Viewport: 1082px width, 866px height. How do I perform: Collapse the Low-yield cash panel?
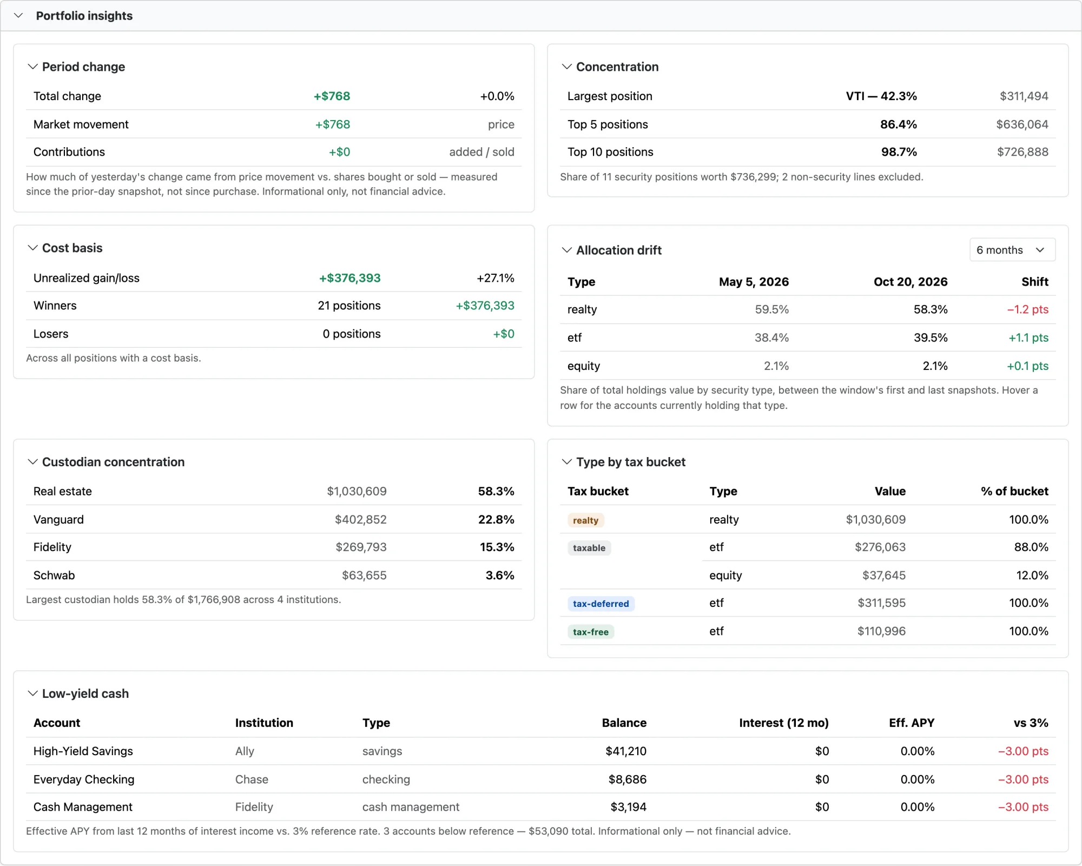tap(32, 693)
